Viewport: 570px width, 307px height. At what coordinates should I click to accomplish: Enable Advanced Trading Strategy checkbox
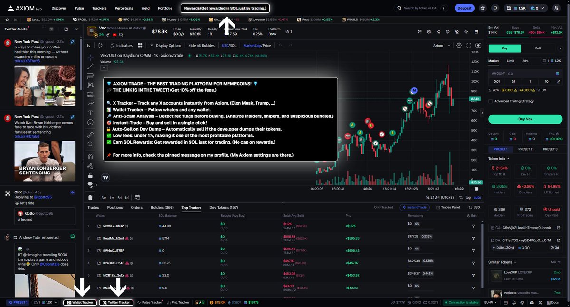[491, 101]
